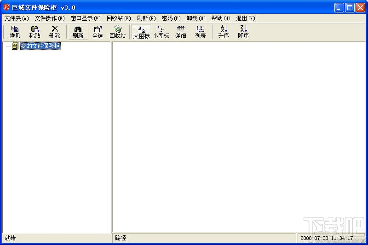Open the 文件夹 menu
This screenshot has height=245, width=368.
pos(17,18)
